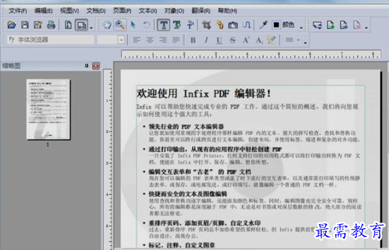Click the 字体浏览器 font browser field

point(51,40)
